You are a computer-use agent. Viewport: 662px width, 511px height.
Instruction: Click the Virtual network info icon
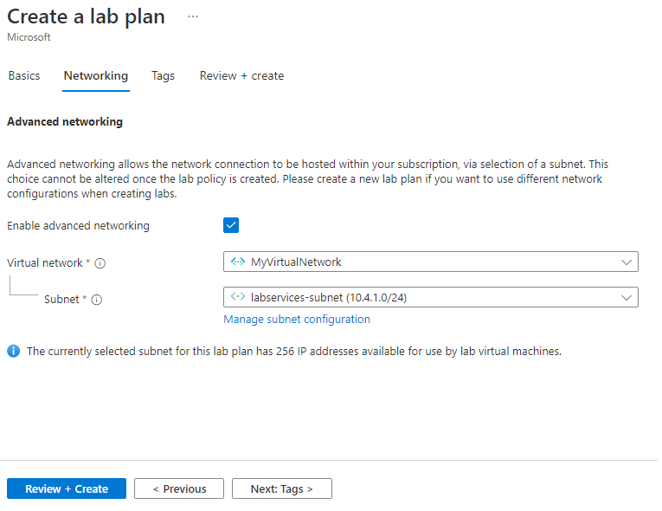point(100,263)
